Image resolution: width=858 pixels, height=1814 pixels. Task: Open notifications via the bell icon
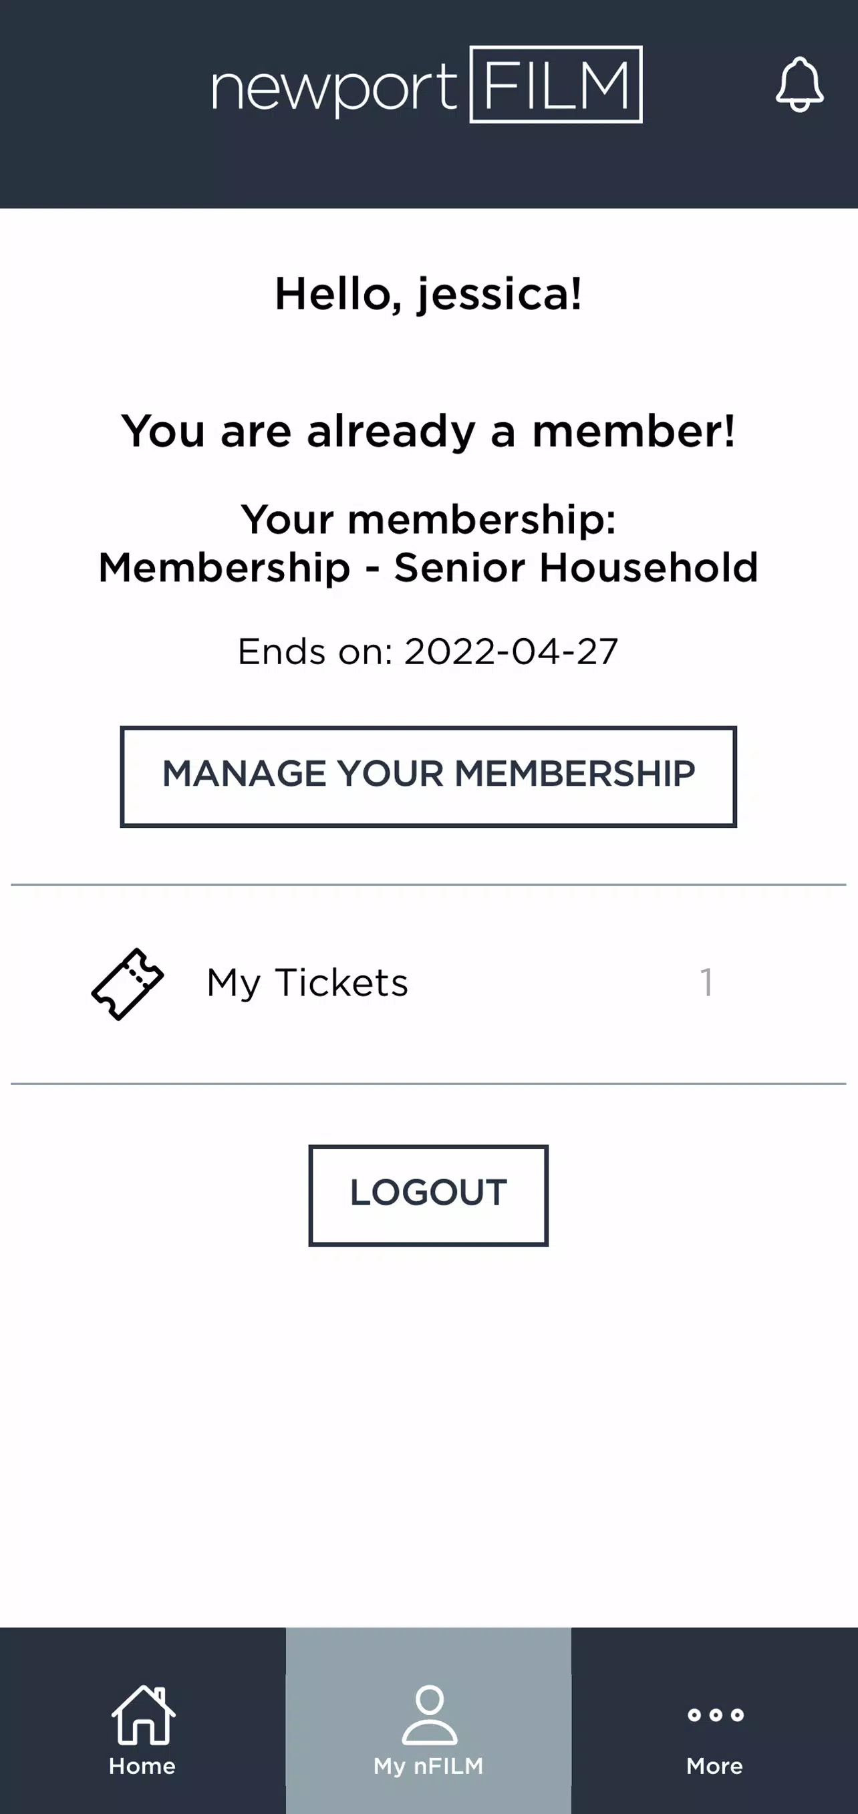click(800, 84)
